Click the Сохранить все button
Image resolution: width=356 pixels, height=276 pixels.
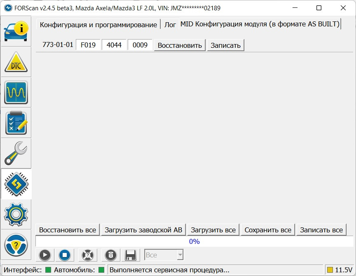[x=268, y=230]
